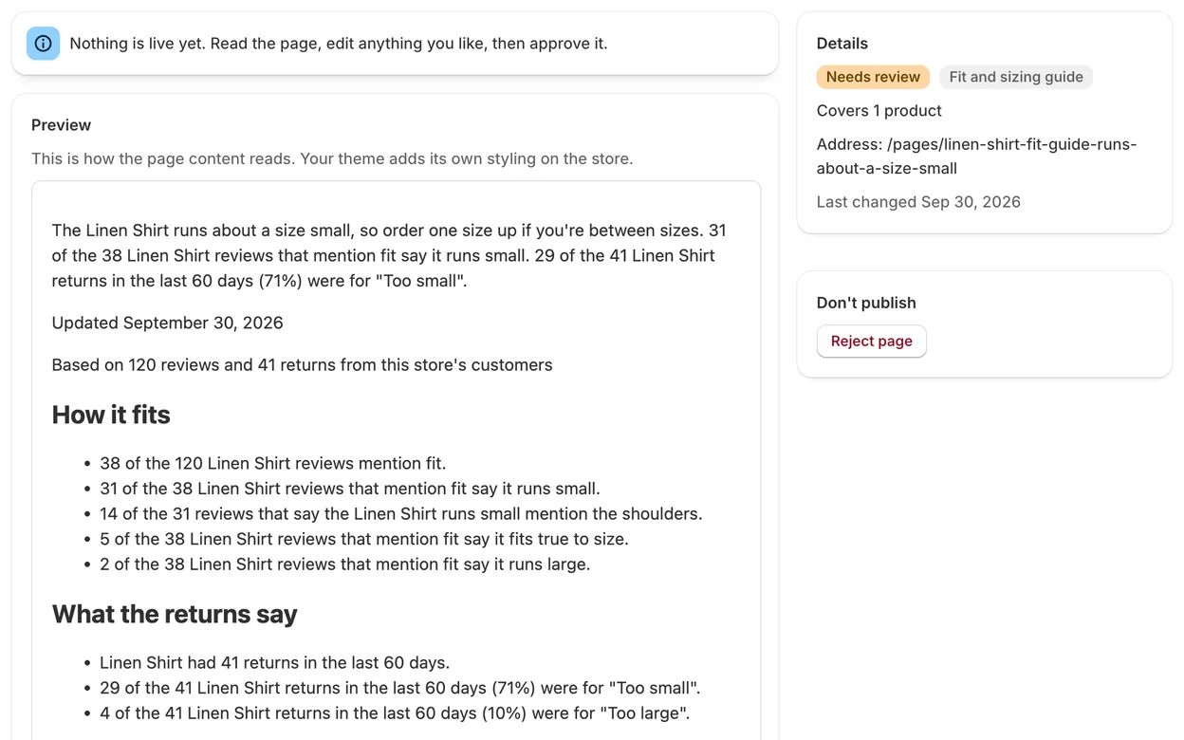
Task: Click bullet "say it runs large"
Action: pos(344,564)
